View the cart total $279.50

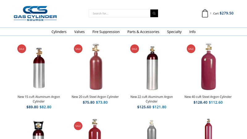(226, 13)
